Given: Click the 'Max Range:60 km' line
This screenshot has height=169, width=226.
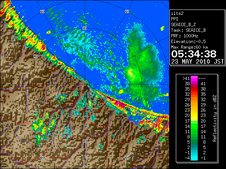Looking at the screenshot, I should pos(190,47).
